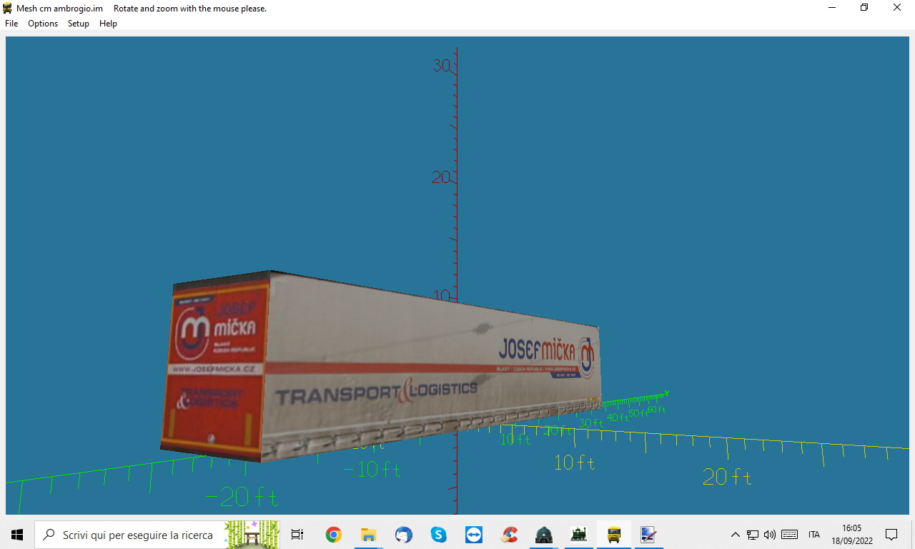The width and height of the screenshot is (915, 549).
Task: Click the mesh viewer icon in title bar
Action: [x=8, y=8]
